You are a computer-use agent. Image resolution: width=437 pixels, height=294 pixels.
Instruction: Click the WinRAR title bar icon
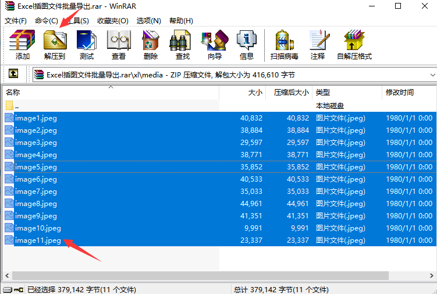(10, 6)
